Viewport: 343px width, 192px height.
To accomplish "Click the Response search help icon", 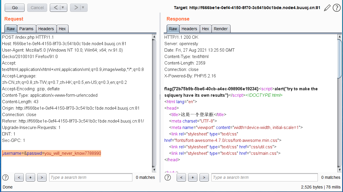I will point(168,177).
